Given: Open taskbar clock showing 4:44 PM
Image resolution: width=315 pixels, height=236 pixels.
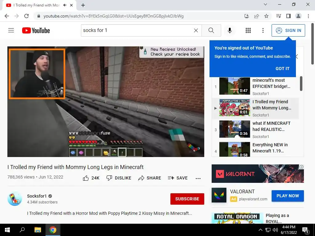Looking at the screenshot, I should 289,230.
